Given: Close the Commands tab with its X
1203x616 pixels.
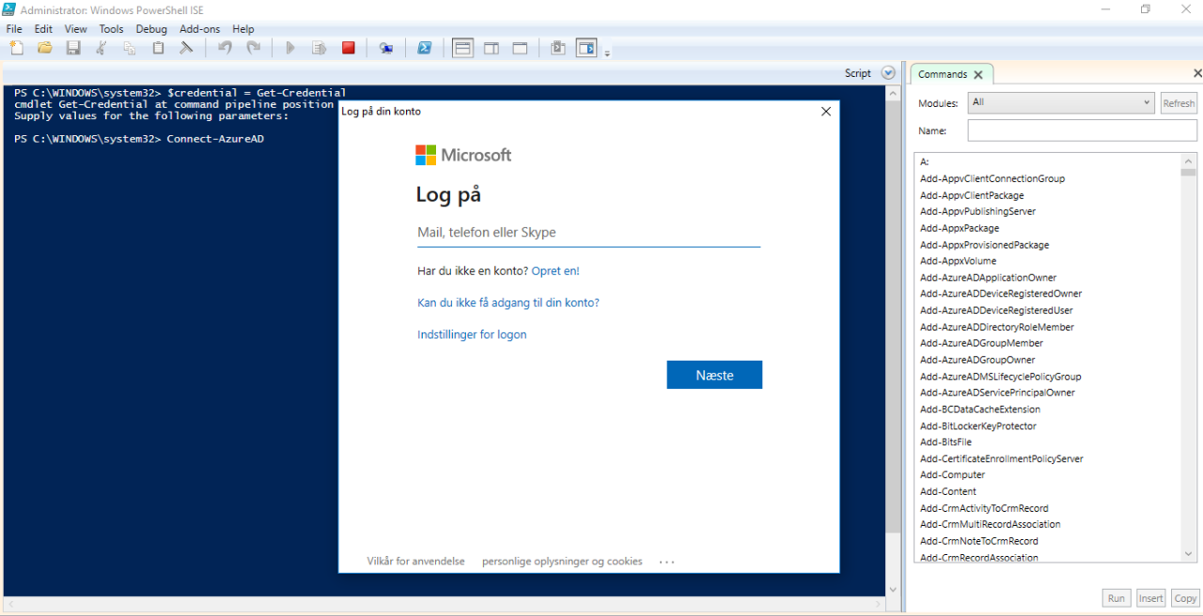Looking at the screenshot, I should (x=978, y=75).
